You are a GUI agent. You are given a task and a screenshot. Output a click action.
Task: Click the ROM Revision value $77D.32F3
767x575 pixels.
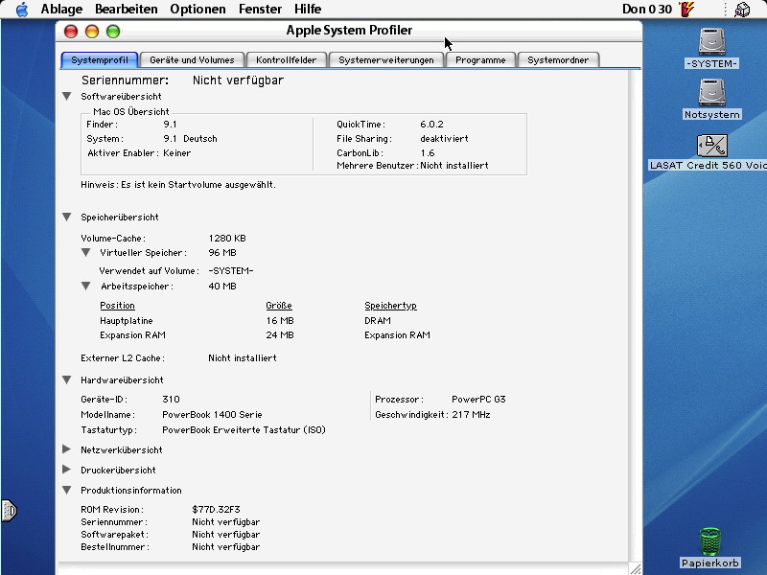pos(217,510)
